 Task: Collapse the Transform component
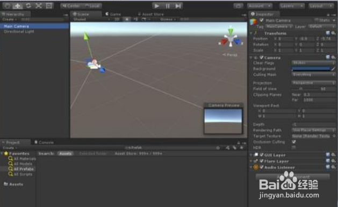251,33
